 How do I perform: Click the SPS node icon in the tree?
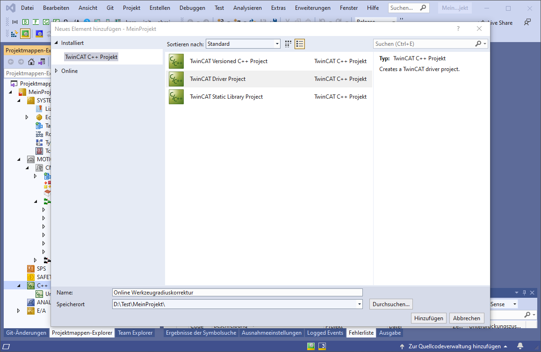click(31, 268)
